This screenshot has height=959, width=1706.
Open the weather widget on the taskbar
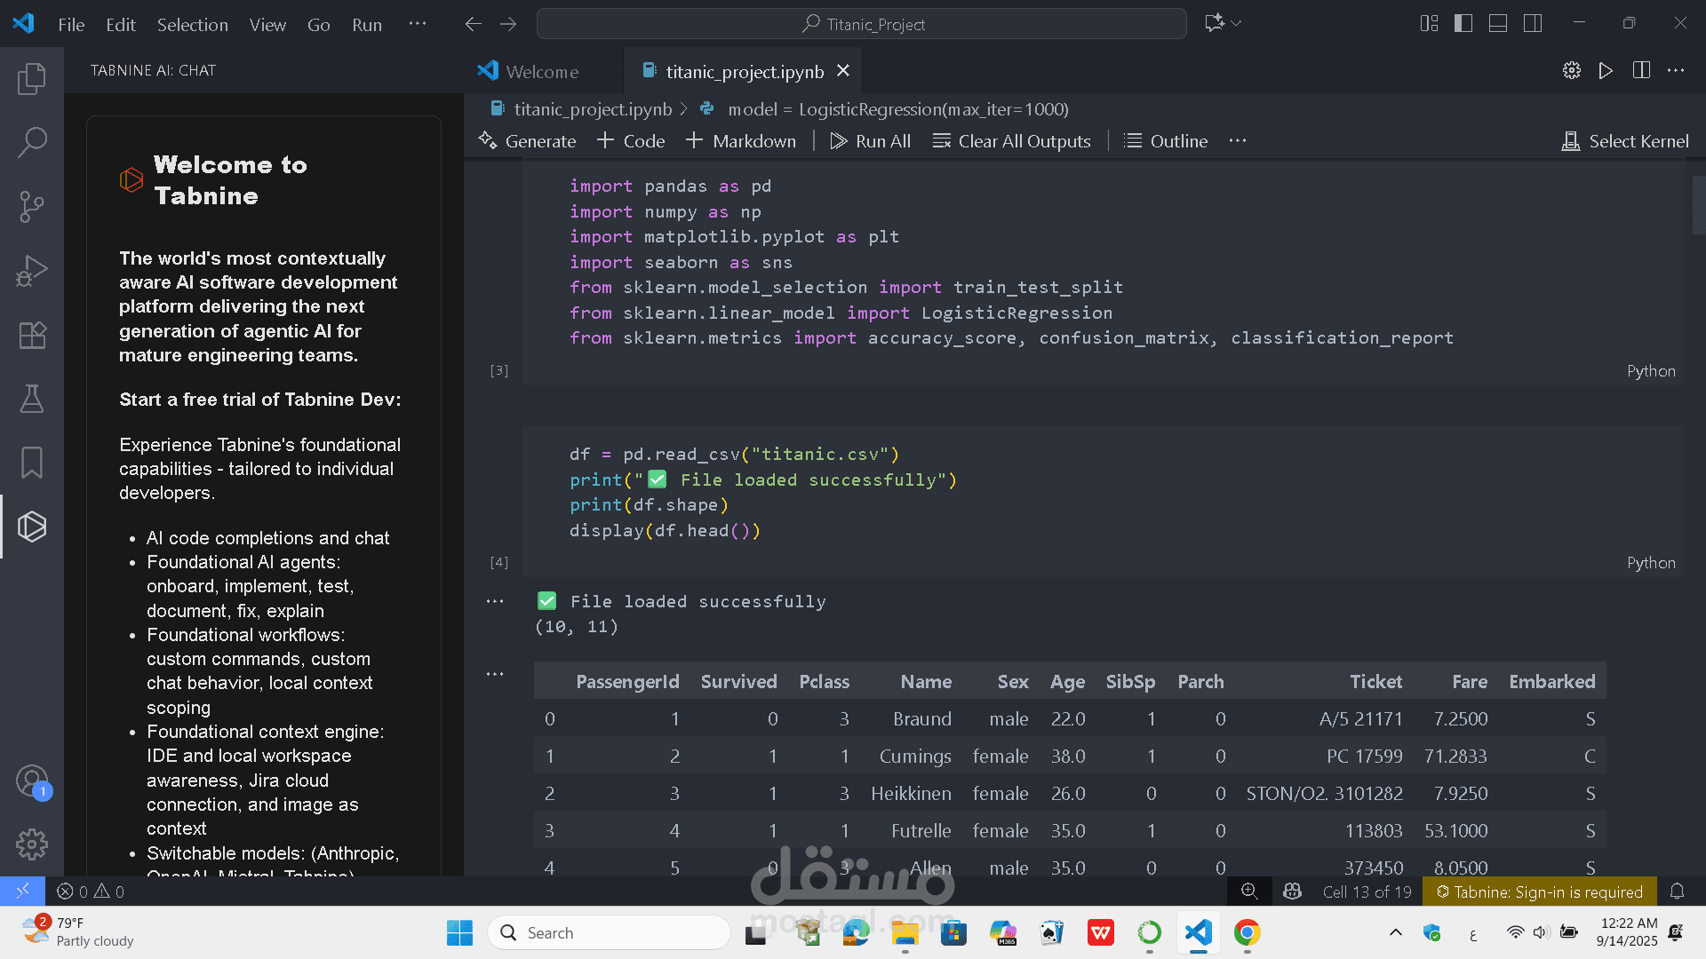[78, 932]
